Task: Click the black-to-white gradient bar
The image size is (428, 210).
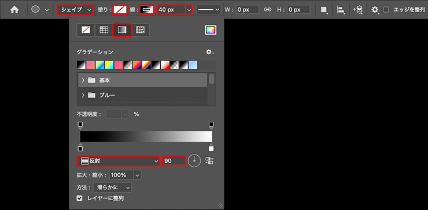Action: 146,136
